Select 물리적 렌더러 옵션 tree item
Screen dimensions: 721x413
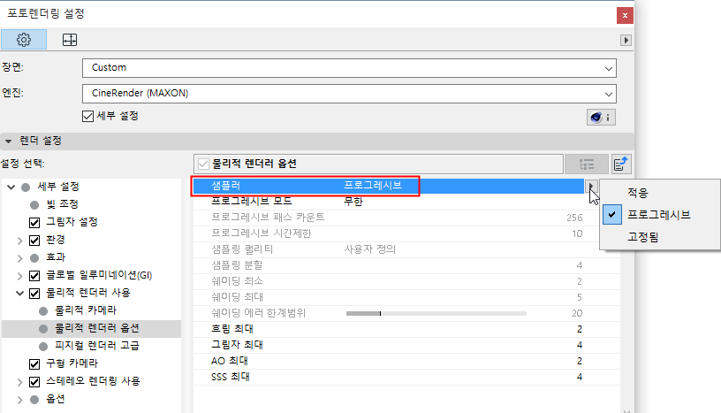pyautogui.click(x=97, y=328)
